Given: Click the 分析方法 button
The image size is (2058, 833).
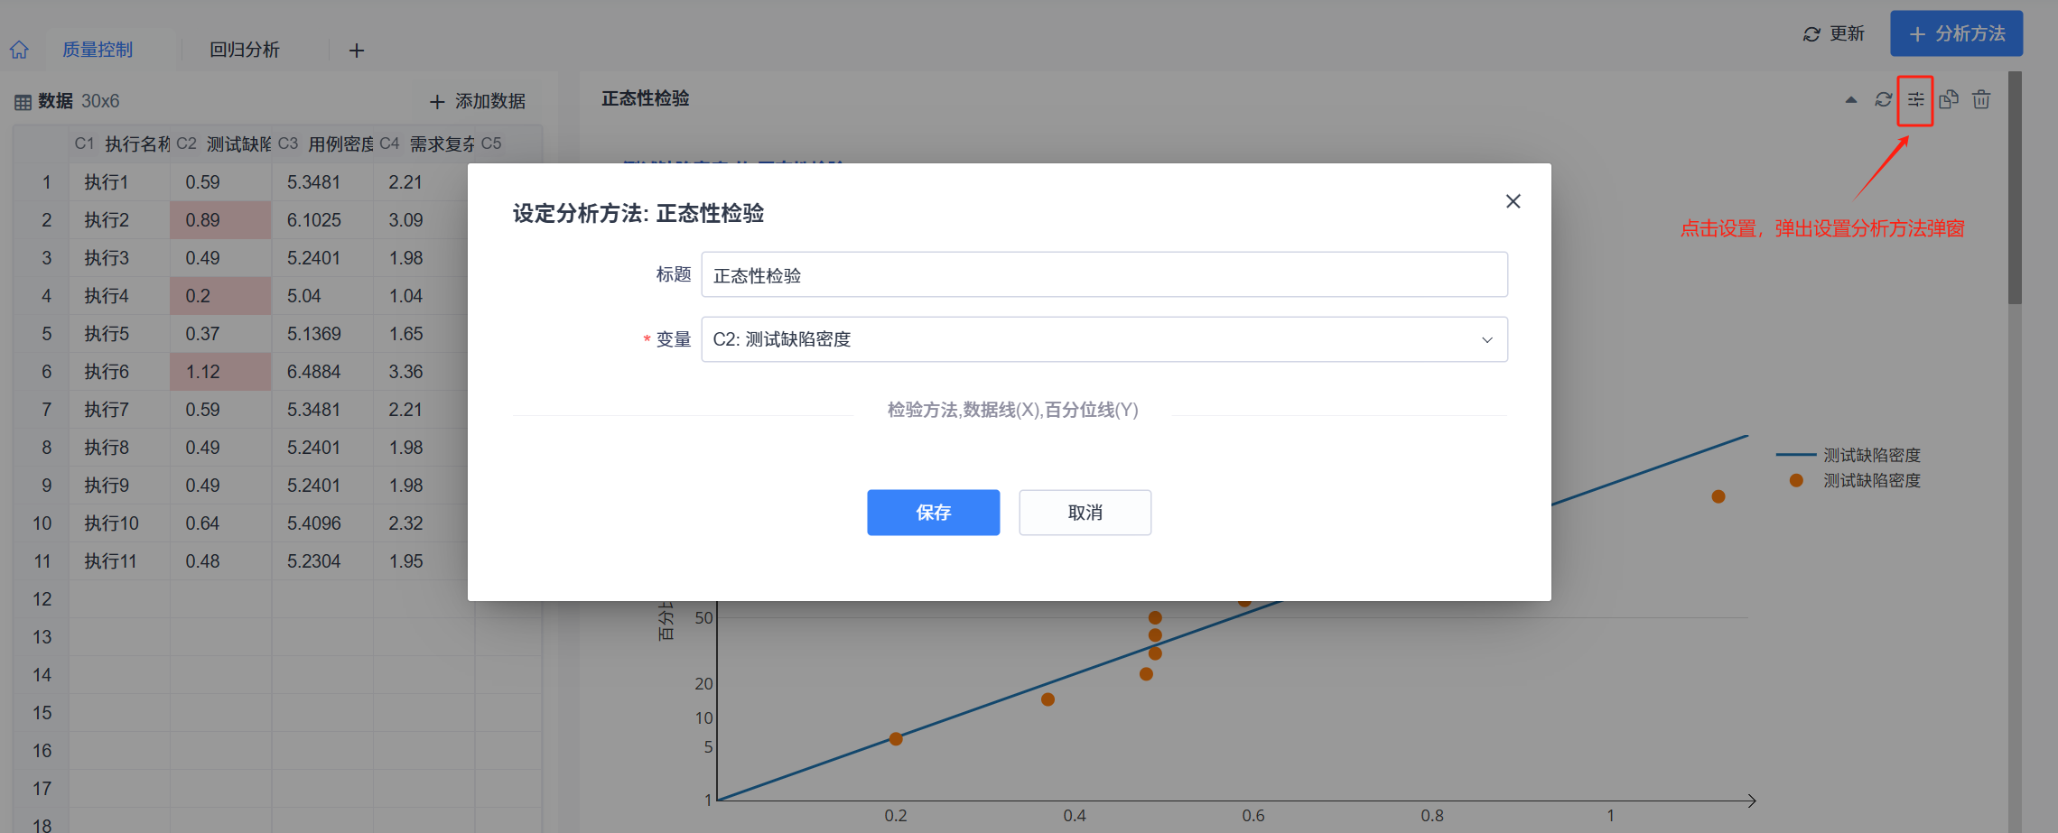Looking at the screenshot, I should pos(1956,34).
